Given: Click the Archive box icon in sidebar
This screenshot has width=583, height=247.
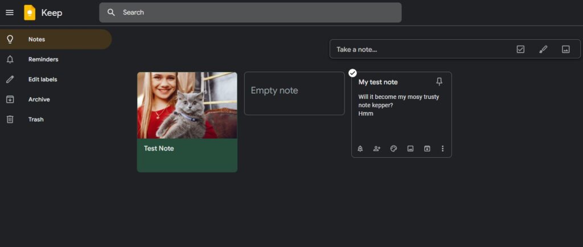Looking at the screenshot, I should (10, 99).
